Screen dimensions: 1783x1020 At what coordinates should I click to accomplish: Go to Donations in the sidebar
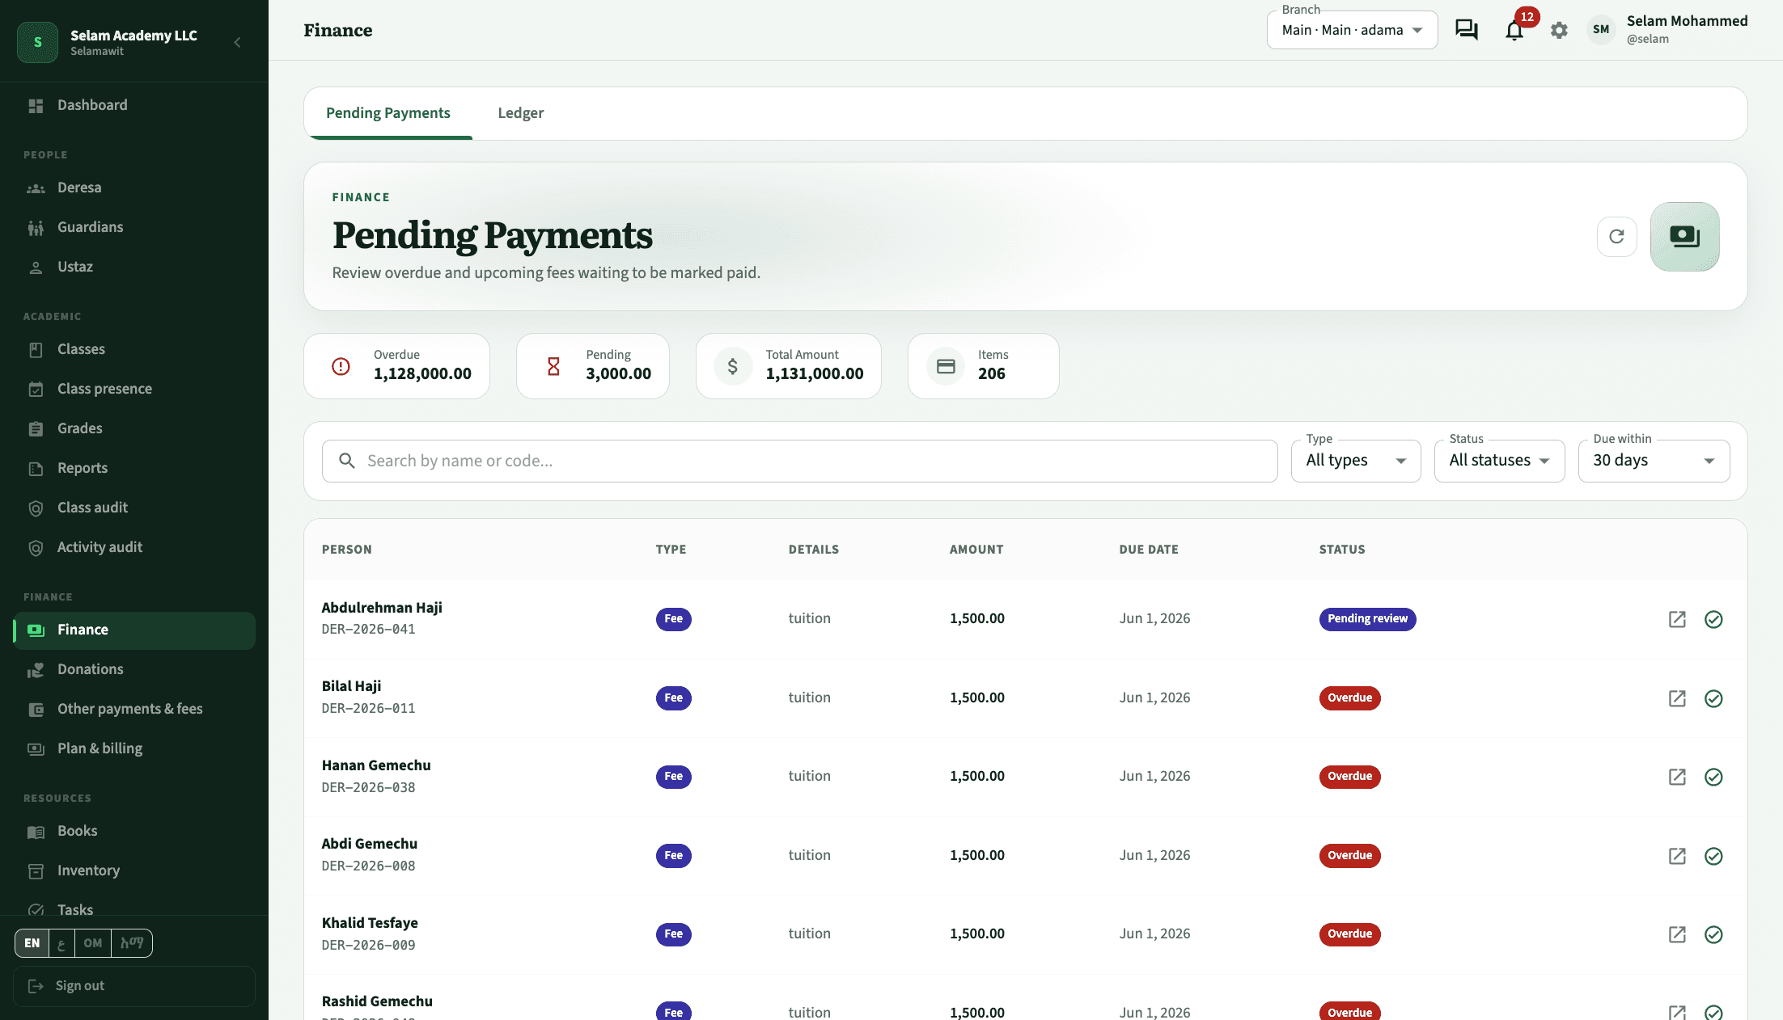134,669
